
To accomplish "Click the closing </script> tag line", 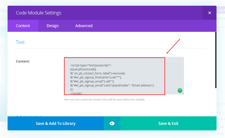I will [76, 93].
